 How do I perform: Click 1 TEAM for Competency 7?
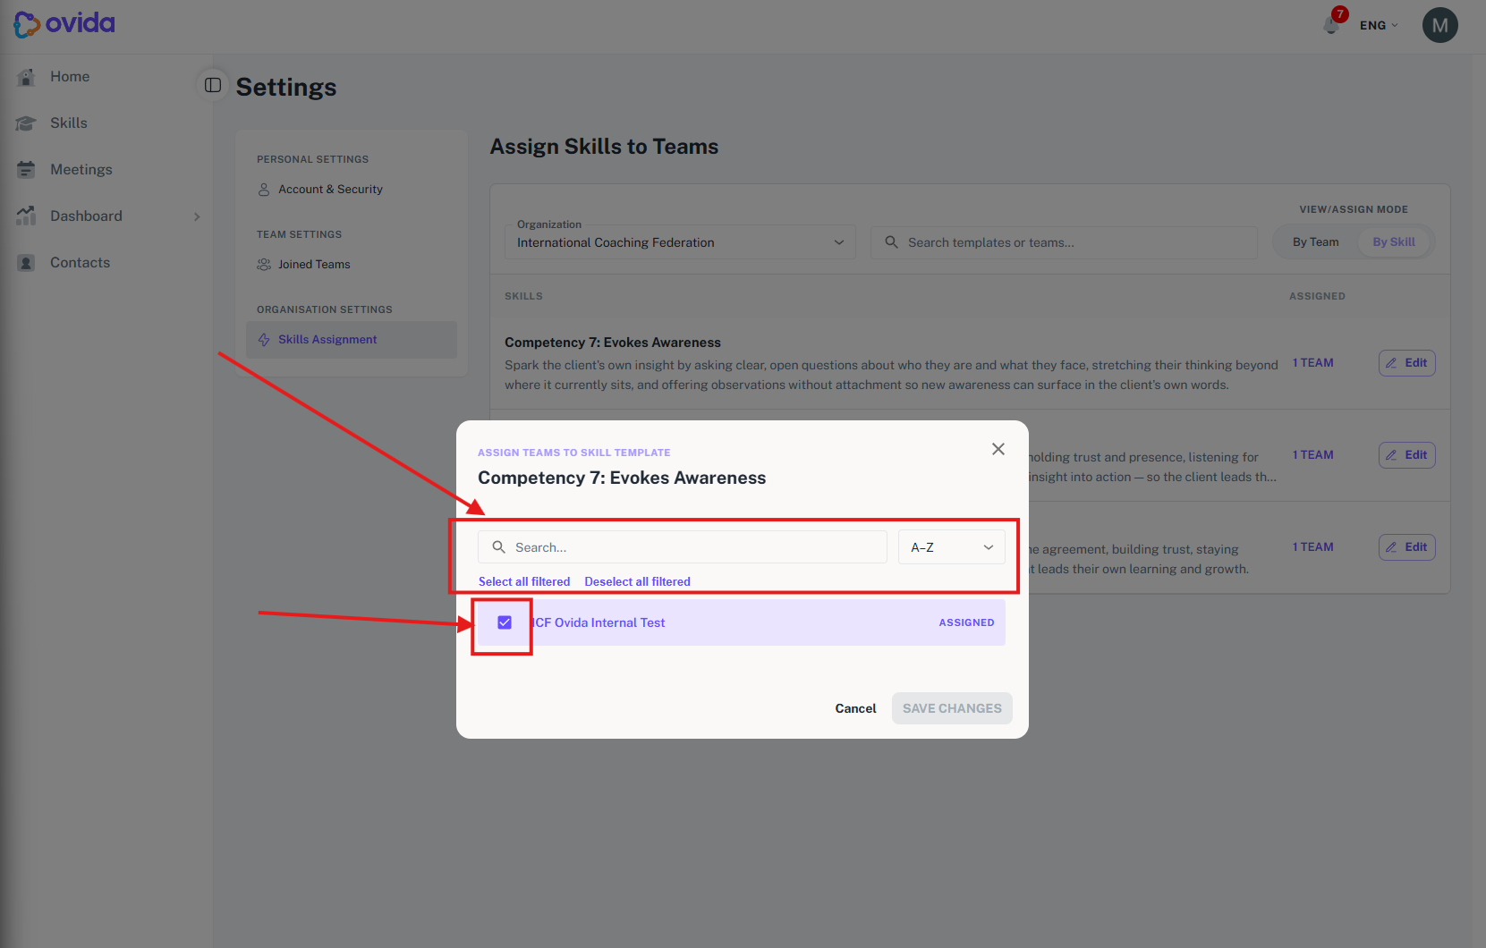click(1312, 363)
